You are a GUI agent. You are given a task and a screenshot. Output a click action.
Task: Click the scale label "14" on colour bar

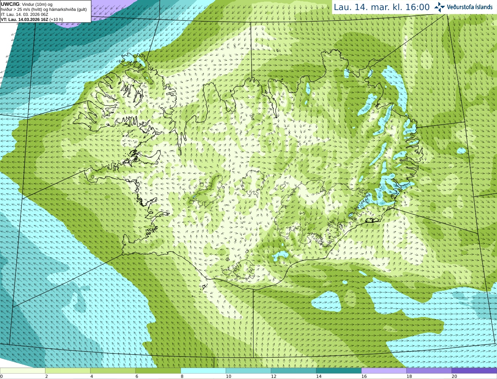click(x=319, y=376)
